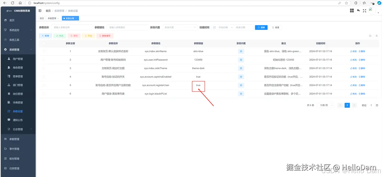Check row 3 checkbox
Screen dimensions: 382x177
[x=44, y=68]
